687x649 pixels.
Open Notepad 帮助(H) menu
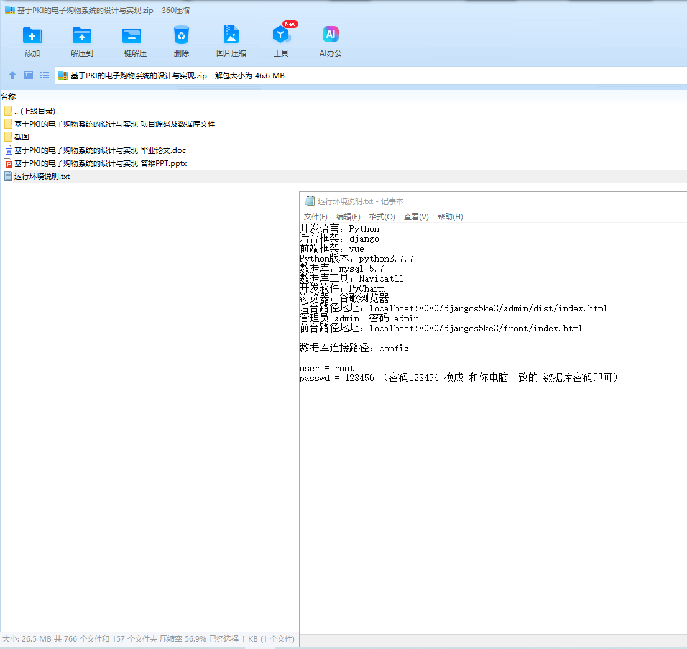[x=450, y=216]
